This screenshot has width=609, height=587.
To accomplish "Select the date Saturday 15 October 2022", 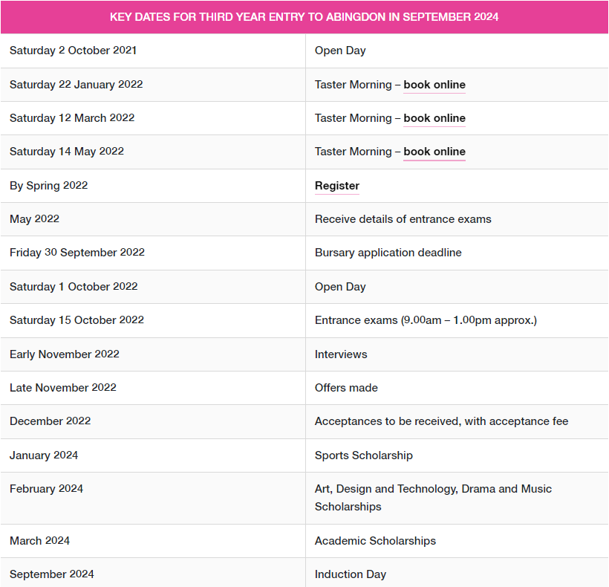I will (x=76, y=320).
